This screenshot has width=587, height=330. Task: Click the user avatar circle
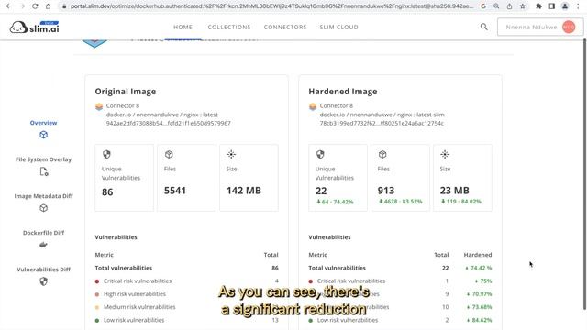pos(569,27)
